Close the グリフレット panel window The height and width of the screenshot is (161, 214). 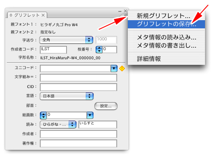[125, 11]
